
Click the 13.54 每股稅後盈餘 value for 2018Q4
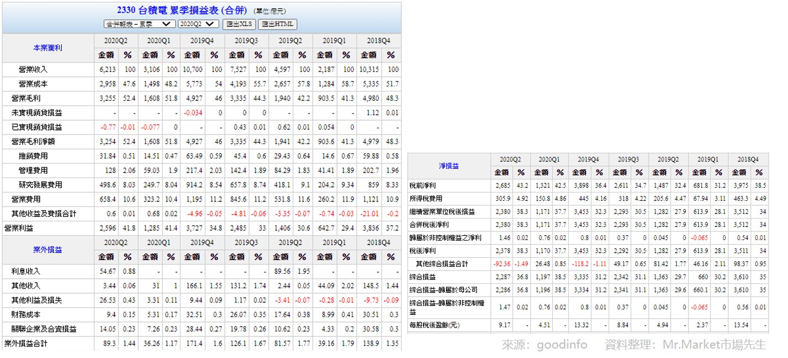click(x=740, y=325)
